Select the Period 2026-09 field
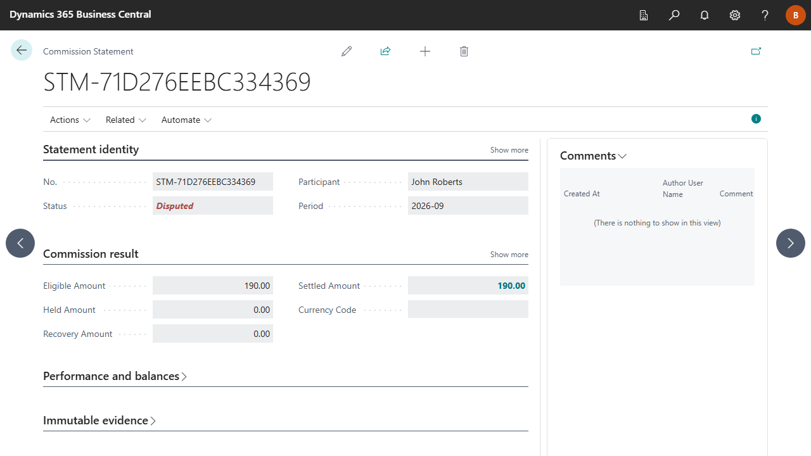This screenshot has width=811, height=456. [468, 206]
